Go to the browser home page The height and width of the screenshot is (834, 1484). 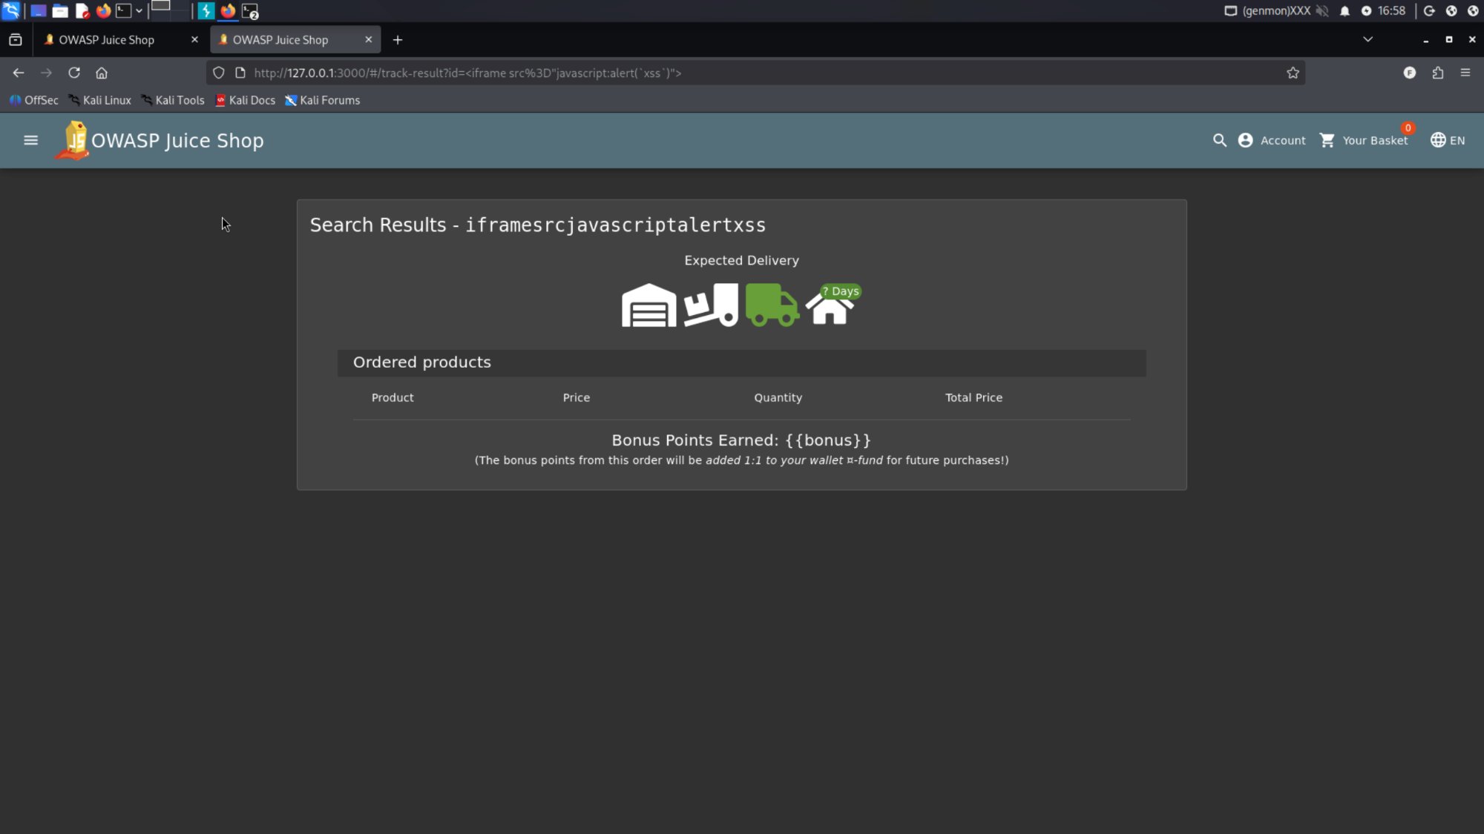(102, 73)
